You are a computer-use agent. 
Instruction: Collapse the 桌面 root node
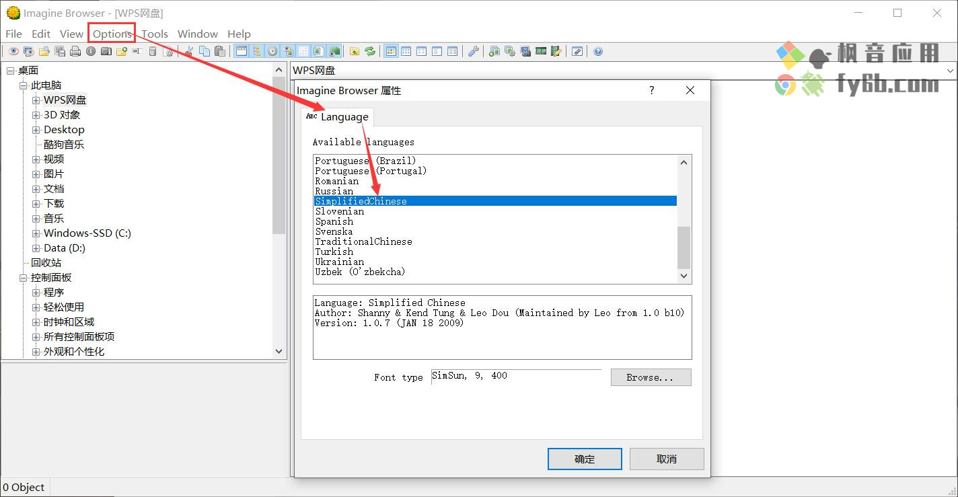coord(11,71)
